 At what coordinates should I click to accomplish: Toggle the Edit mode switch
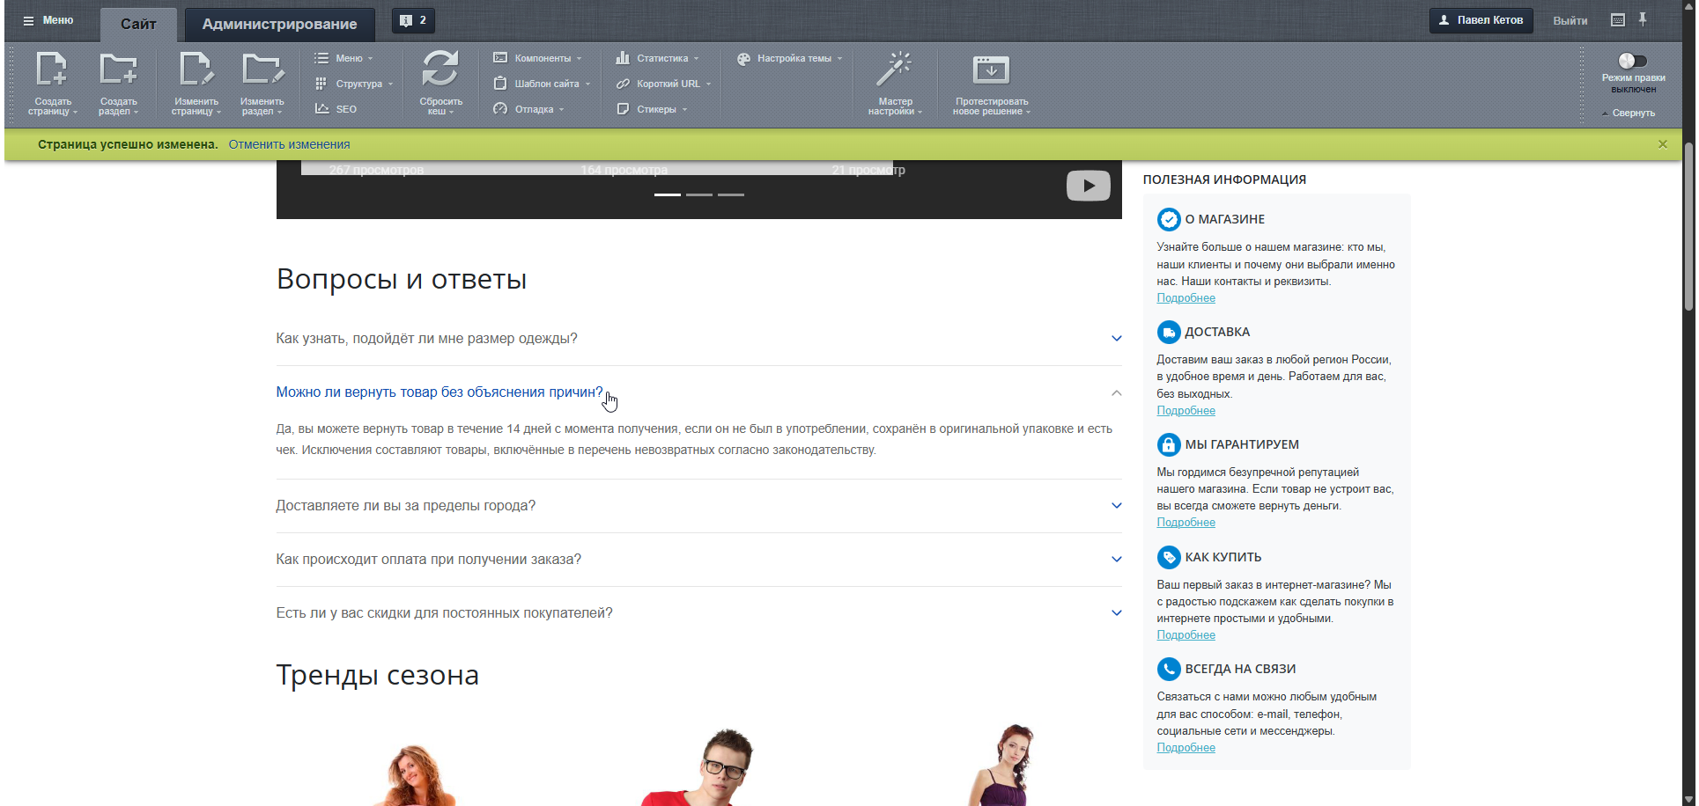(x=1632, y=61)
